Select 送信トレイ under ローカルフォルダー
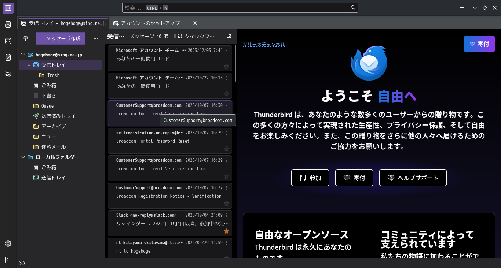Image resolution: width=501 pixels, height=268 pixels. point(61,178)
